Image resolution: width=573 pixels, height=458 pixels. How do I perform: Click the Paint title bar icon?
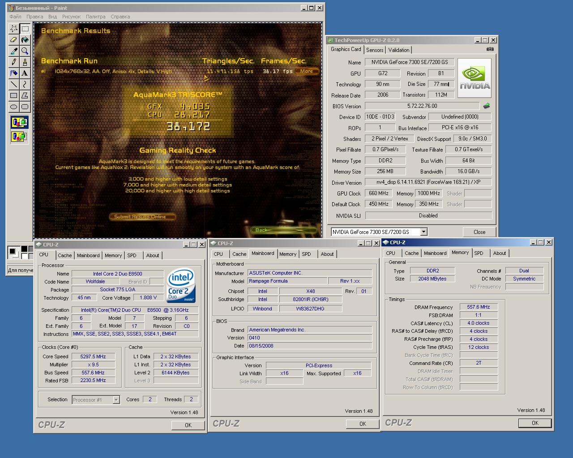11,8
